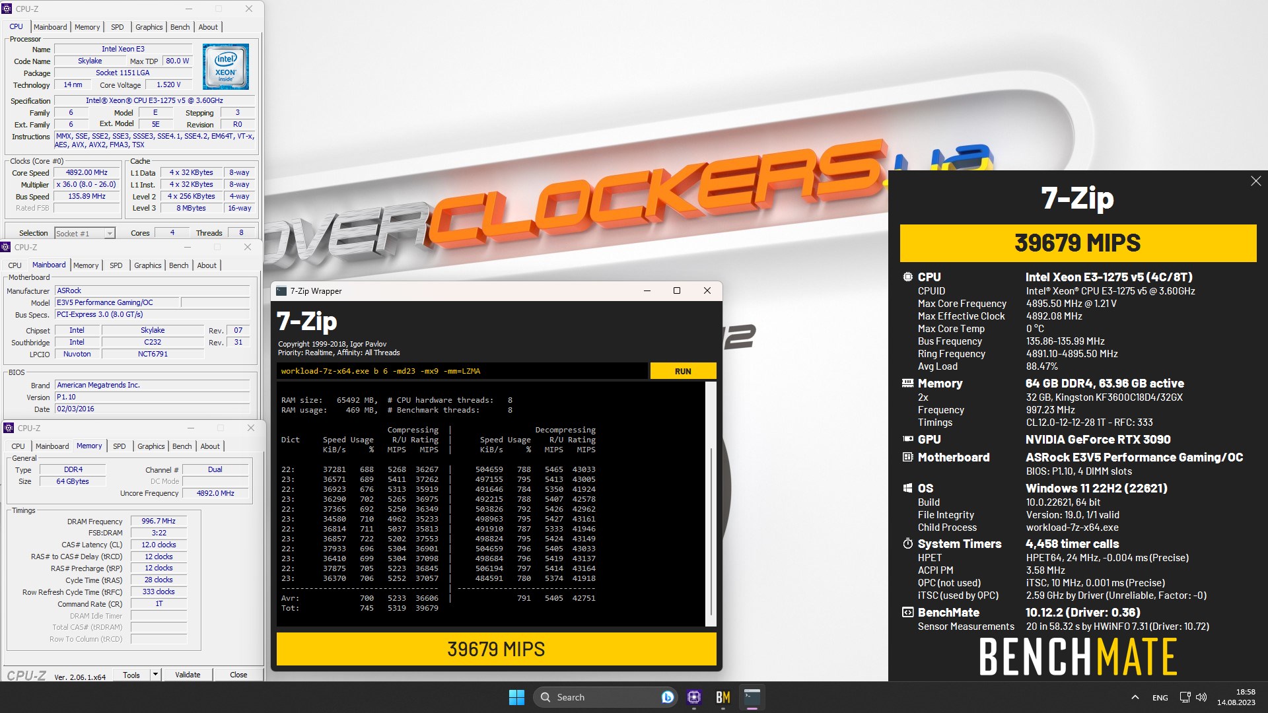Click the Level 3 cache 8 MBytes value

click(191, 209)
